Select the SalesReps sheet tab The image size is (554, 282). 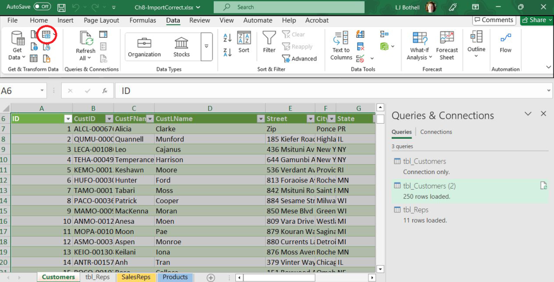136,277
